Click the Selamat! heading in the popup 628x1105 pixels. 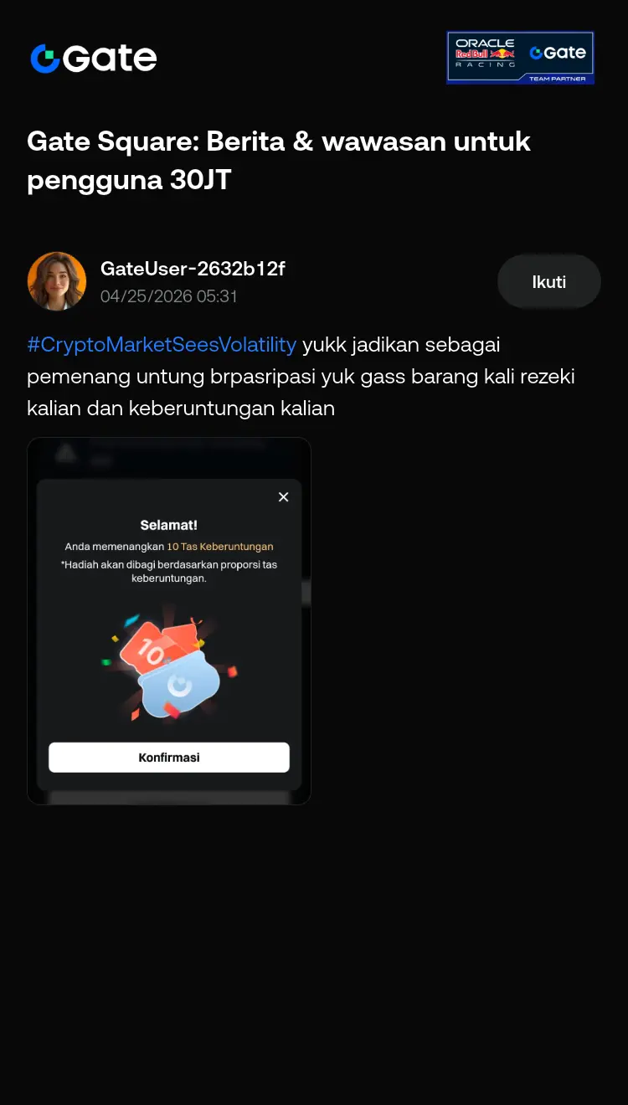click(169, 525)
